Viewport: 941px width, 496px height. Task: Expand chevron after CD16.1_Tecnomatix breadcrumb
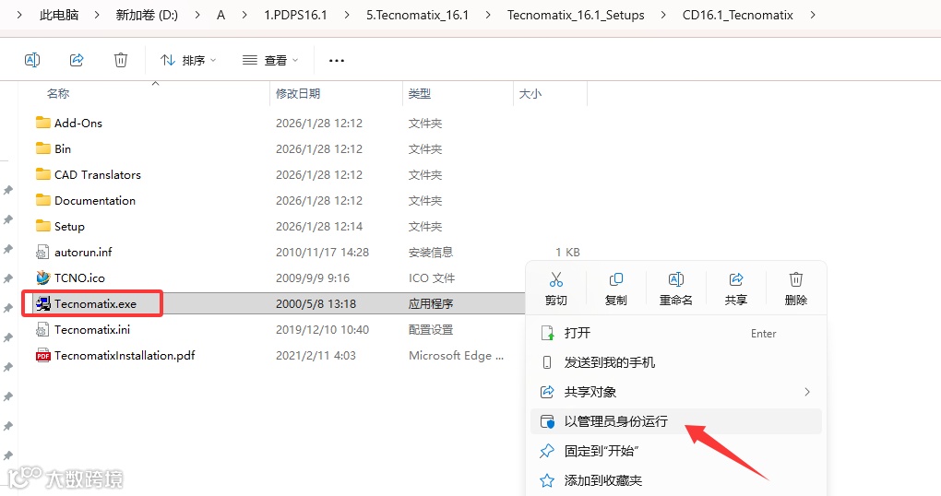[x=813, y=15]
